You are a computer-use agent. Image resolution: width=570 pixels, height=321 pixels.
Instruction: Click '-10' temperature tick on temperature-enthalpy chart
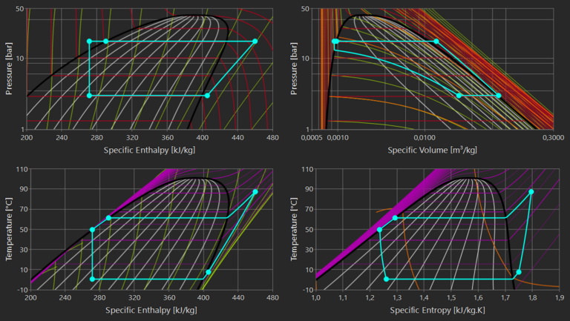point(22,290)
